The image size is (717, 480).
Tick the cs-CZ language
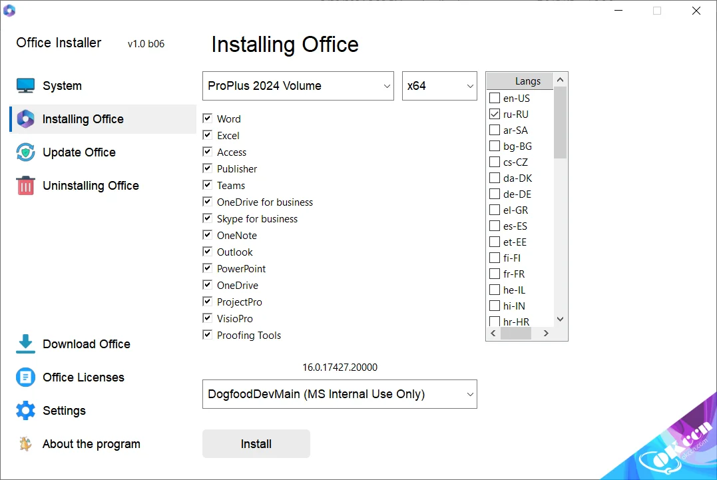coord(495,162)
